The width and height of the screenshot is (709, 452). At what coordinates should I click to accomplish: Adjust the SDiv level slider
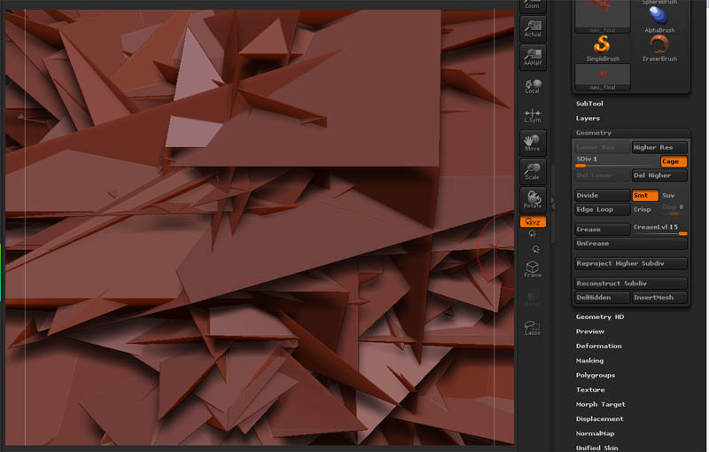(x=617, y=161)
